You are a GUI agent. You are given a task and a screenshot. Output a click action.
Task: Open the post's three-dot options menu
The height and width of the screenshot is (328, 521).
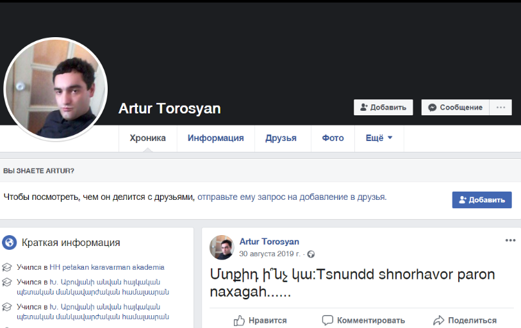pos(510,240)
